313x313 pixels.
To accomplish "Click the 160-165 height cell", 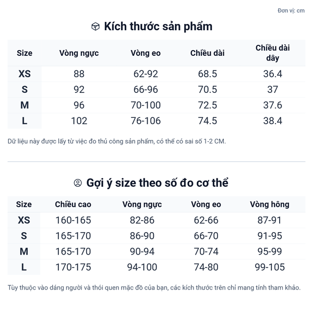I will (x=73, y=221).
